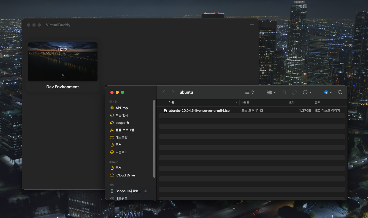Open scope-h home folder in sidebar
The width and height of the screenshot is (368, 218).
pyautogui.click(x=122, y=123)
